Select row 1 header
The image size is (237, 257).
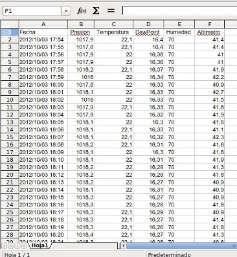10,32
